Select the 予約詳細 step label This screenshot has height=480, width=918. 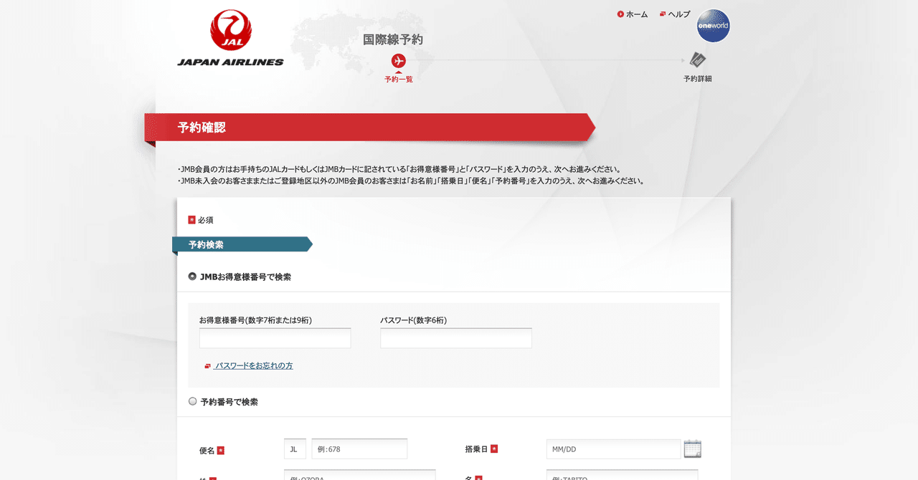click(x=697, y=80)
